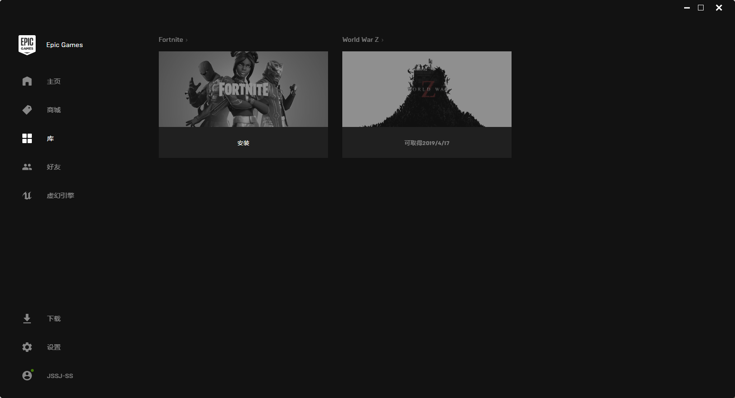Click the 可取得2019/4/17 availability label
This screenshot has height=398, width=735.
click(x=427, y=143)
